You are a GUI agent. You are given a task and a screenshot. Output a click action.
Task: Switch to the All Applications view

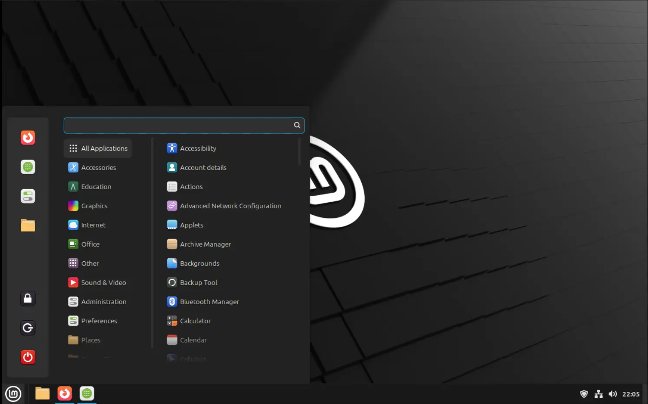(104, 148)
